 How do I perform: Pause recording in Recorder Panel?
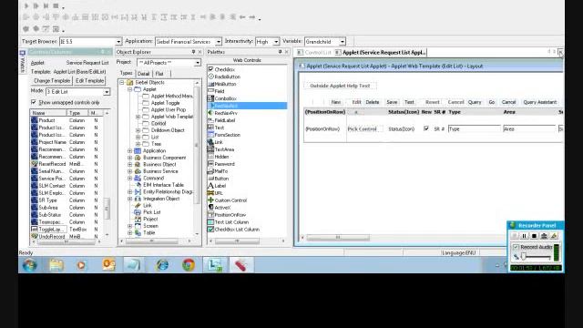click(x=525, y=236)
